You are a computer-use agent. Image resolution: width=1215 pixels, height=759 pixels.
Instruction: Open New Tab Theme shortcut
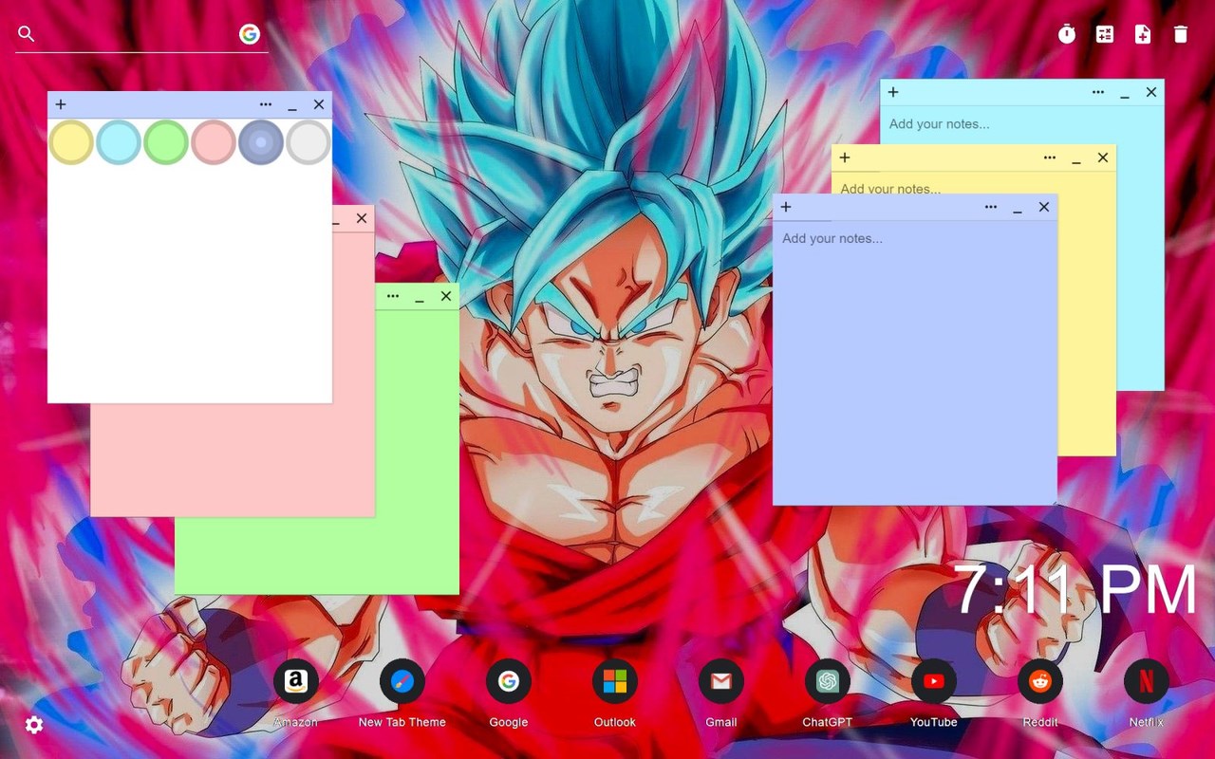(x=402, y=681)
